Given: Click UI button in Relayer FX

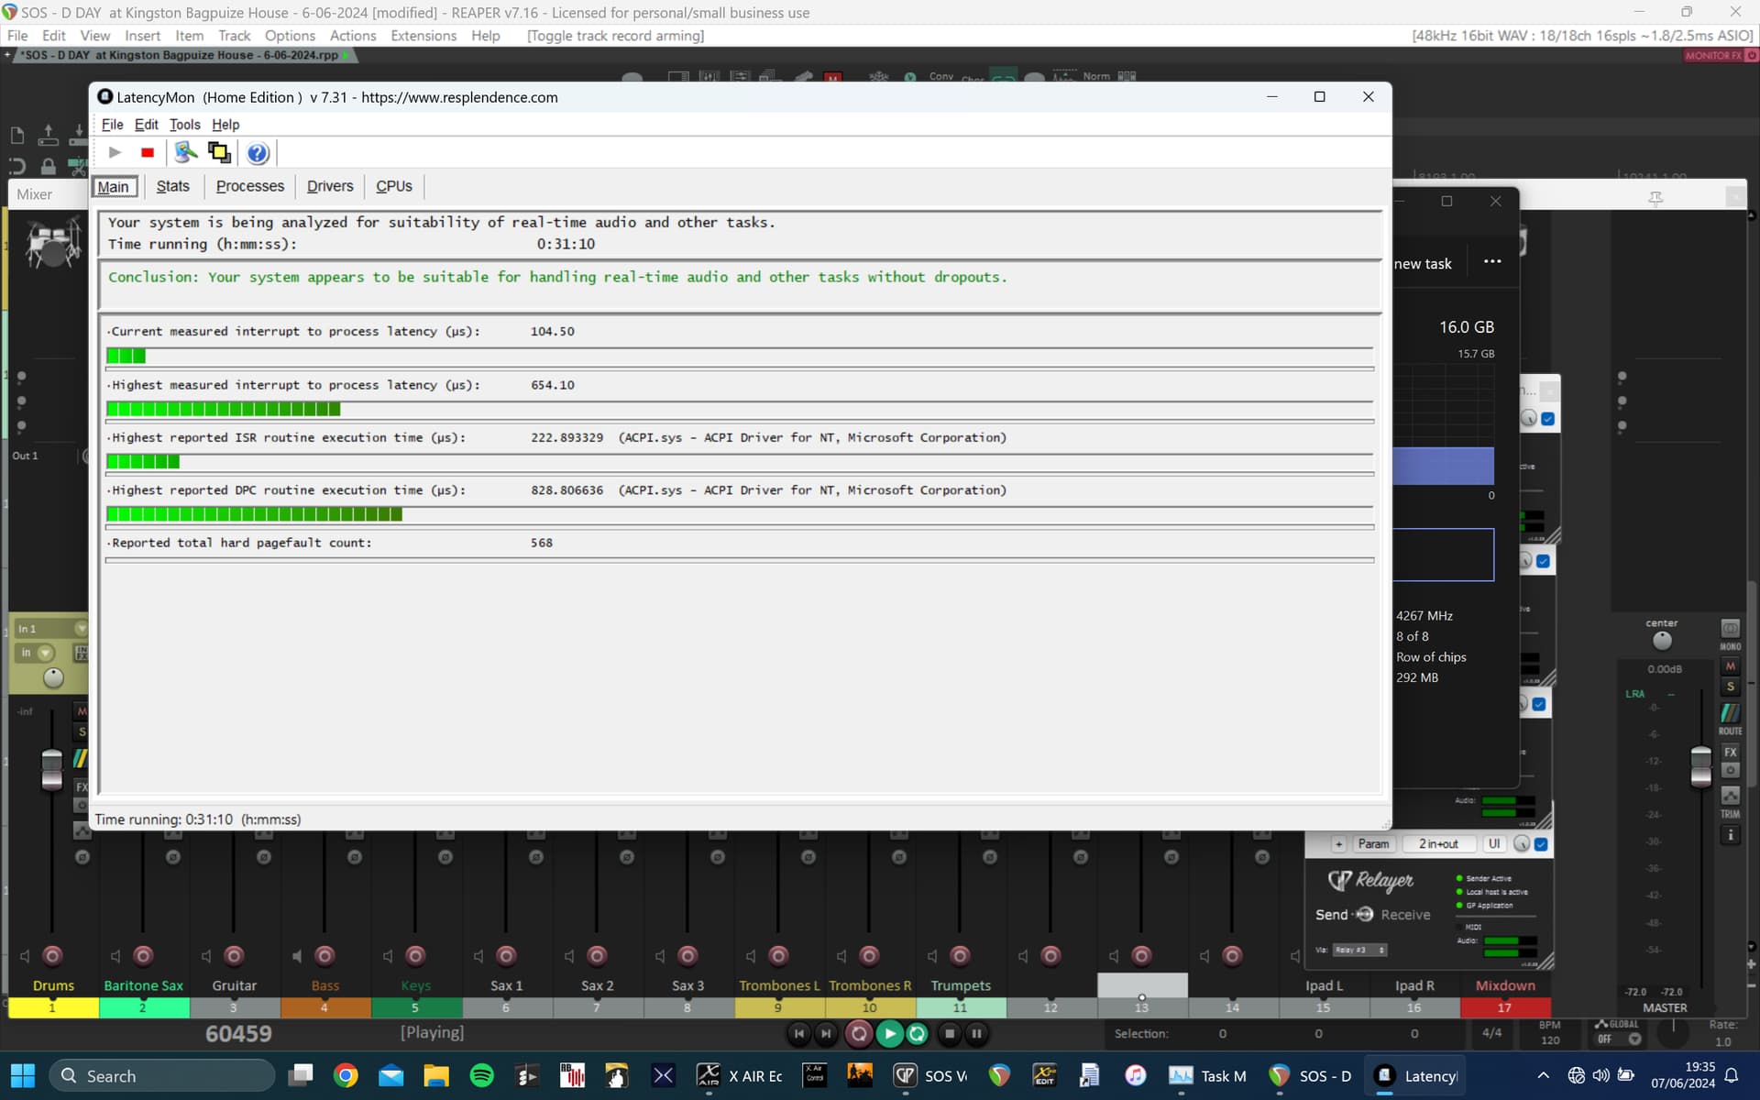Looking at the screenshot, I should 1494,844.
